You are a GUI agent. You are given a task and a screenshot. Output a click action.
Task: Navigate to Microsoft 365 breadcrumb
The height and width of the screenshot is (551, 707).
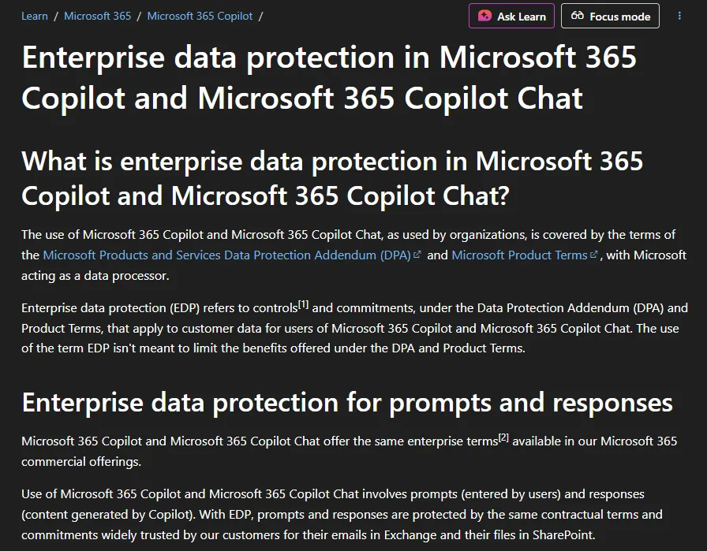click(97, 17)
